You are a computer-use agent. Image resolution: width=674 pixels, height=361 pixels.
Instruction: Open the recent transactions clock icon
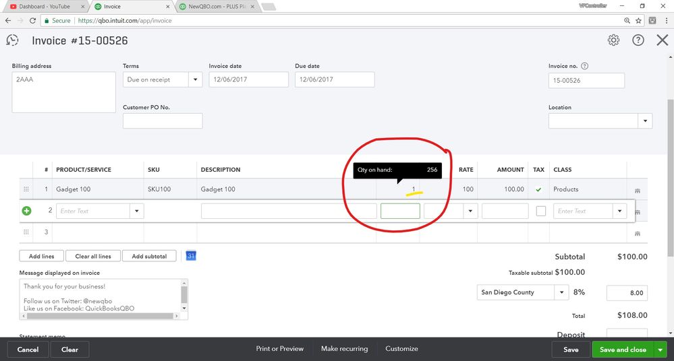tap(12, 40)
